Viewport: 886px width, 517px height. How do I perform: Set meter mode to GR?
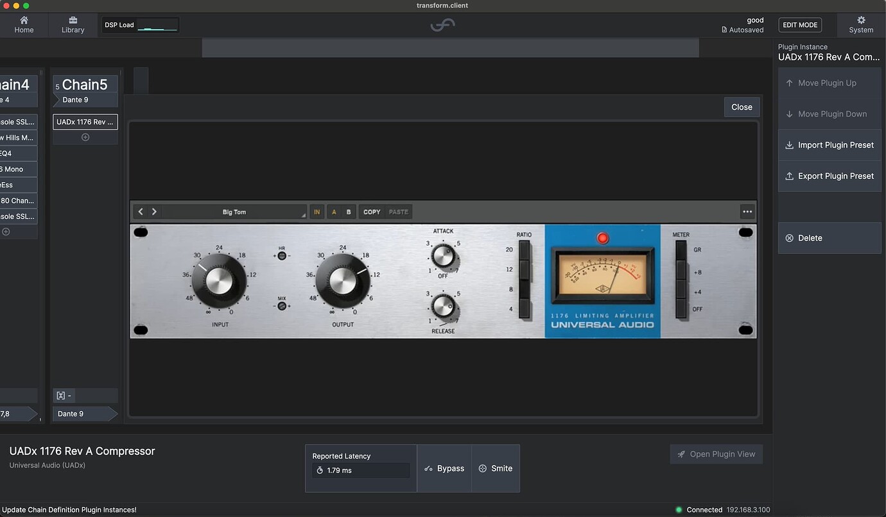point(681,250)
